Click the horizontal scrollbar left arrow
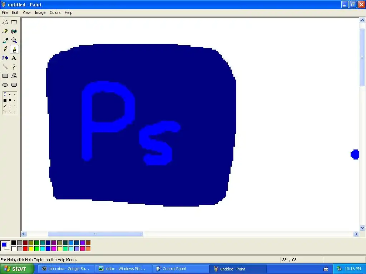The image size is (366, 274). coord(24,234)
